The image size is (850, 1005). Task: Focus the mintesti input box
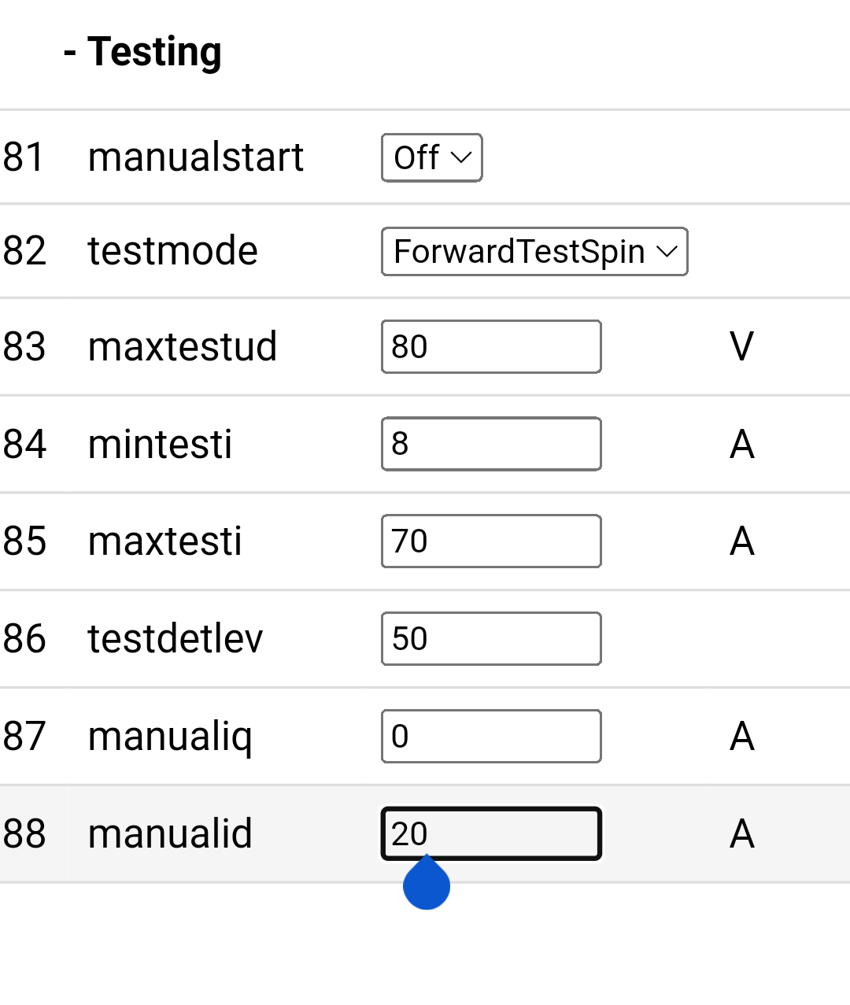pyautogui.click(x=491, y=444)
